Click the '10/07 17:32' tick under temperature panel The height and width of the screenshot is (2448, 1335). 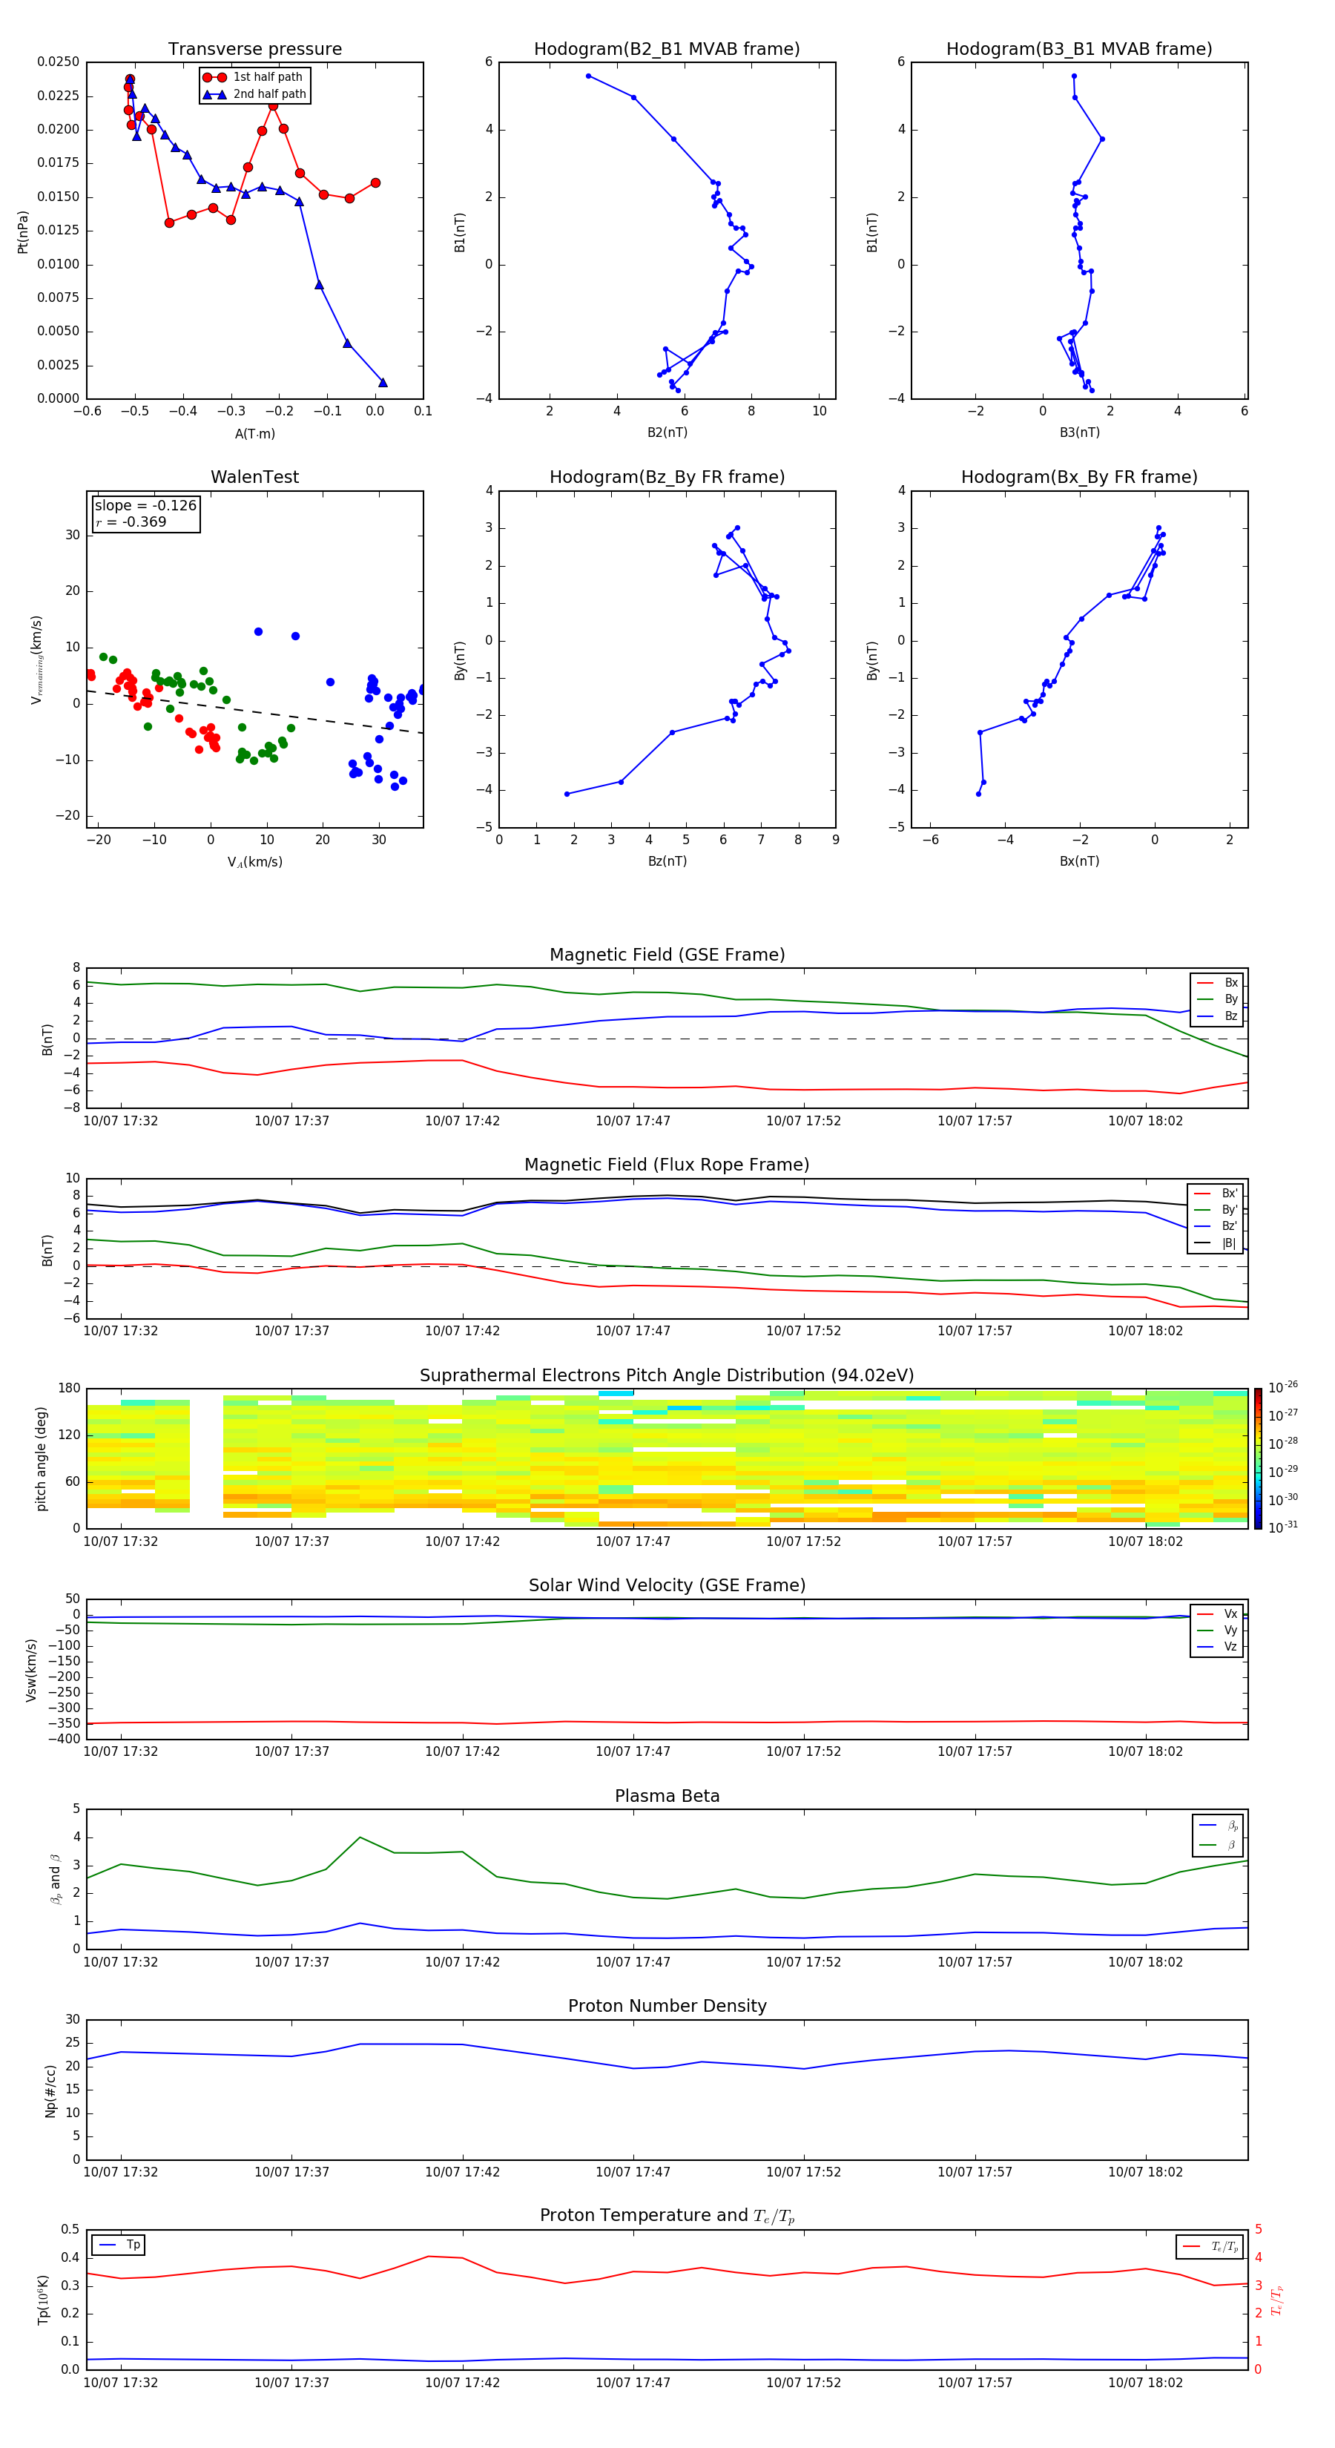click(121, 2383)
